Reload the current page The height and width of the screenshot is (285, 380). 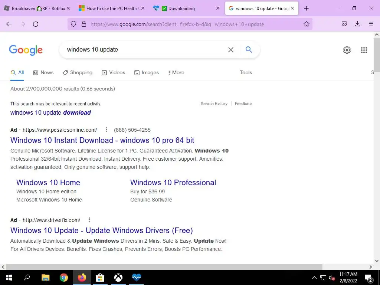(36, 24)
